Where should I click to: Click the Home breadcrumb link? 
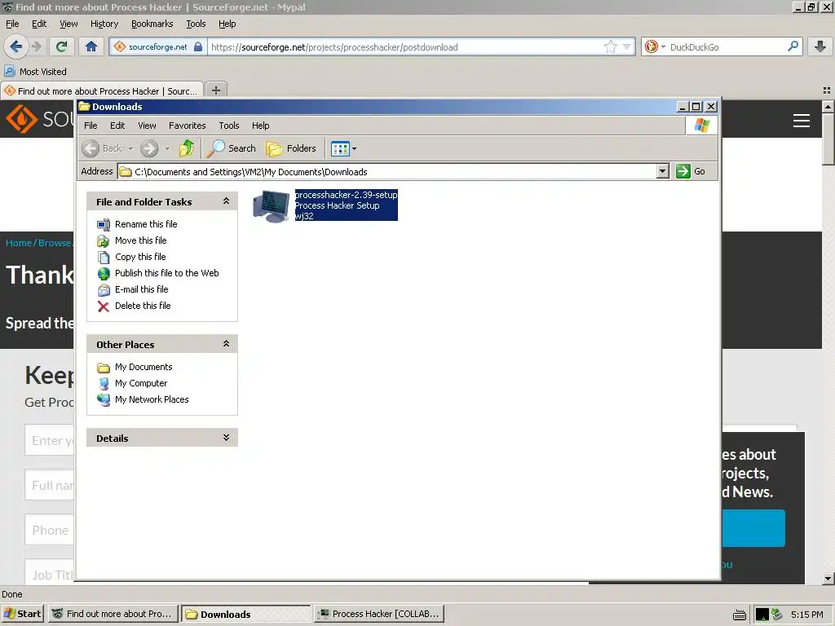pos(19,243)
